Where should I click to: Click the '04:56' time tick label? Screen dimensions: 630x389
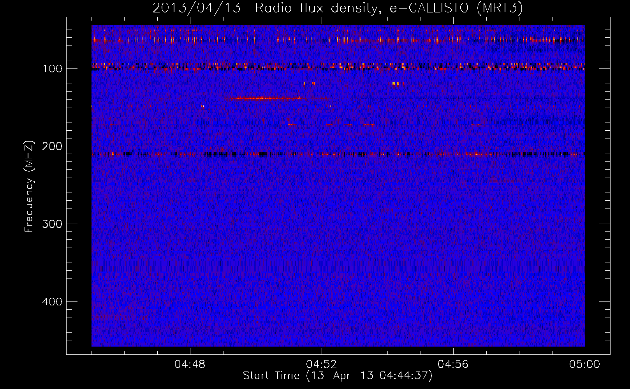(x=453, y=364)
